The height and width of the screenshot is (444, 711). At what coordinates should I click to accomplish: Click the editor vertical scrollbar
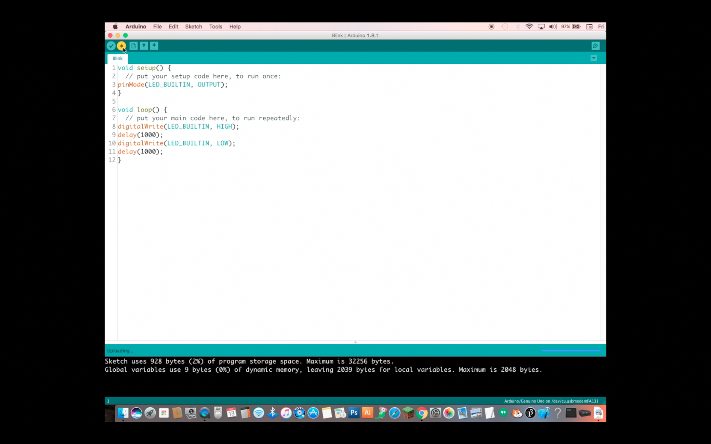603,202
